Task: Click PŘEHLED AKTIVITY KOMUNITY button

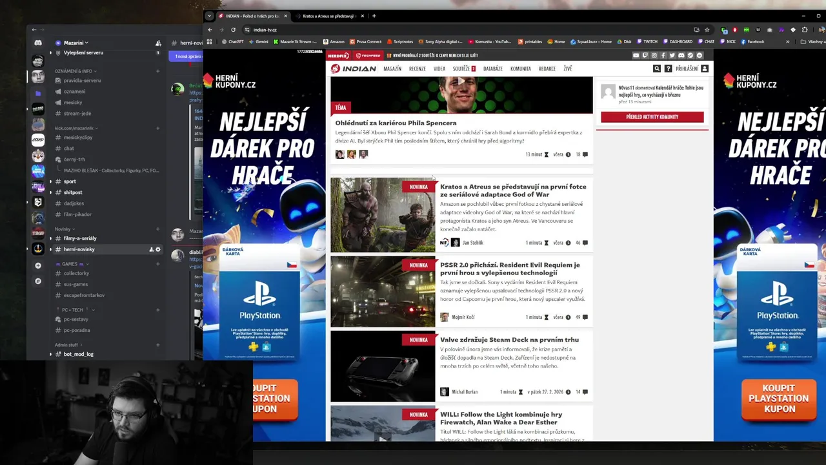Action: (652, 117)
